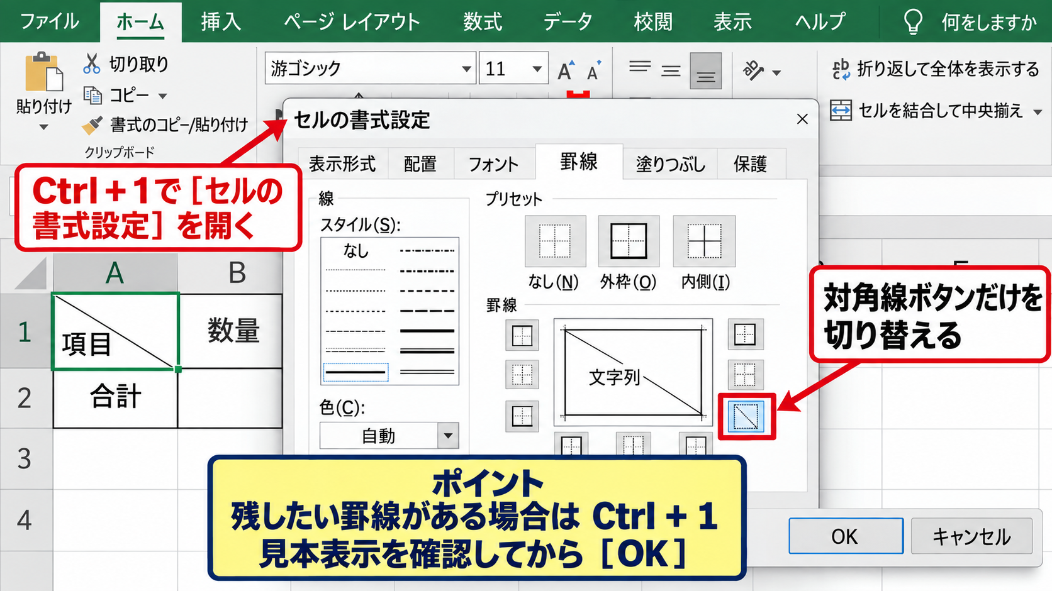This screenshot has width=1052, height=591.
Task: Click the wrap text icon
Action: click(x=841, y=69)
